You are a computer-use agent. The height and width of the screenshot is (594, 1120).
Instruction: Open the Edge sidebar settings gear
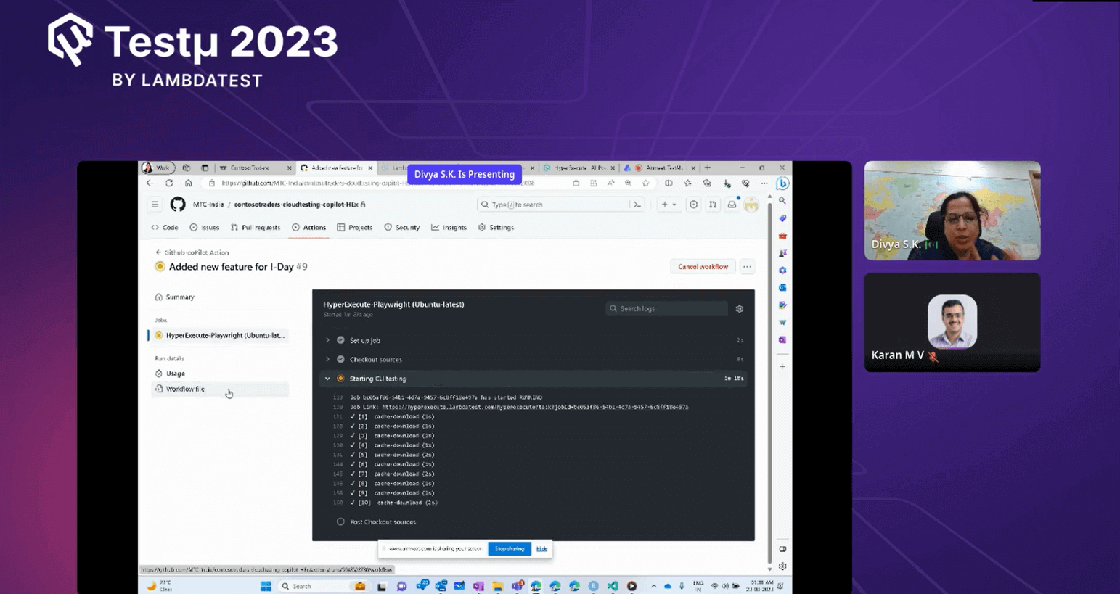pyautogui.click(x=782, y=566)
